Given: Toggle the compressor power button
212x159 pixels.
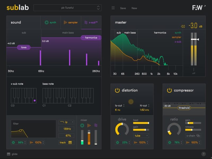Looking at the screenshot, I should click(x=169, y=90).
